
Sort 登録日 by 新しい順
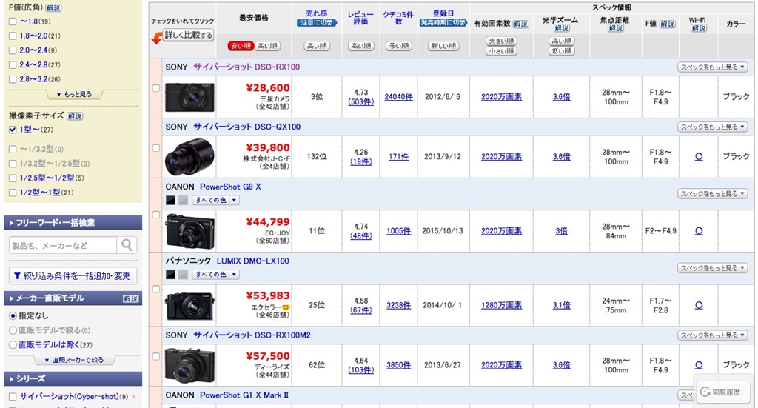(443, 46)
